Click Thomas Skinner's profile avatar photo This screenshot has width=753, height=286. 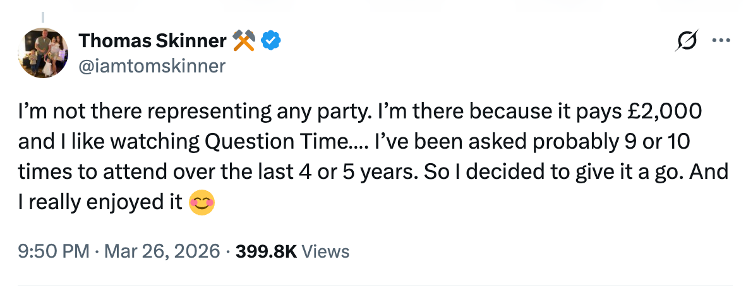(43, 53)
